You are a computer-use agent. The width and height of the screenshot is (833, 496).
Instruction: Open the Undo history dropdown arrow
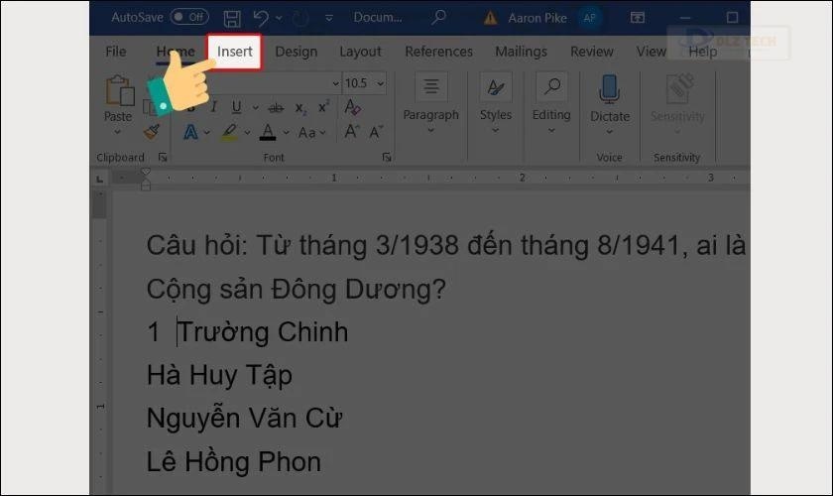[x=279, y=19]
